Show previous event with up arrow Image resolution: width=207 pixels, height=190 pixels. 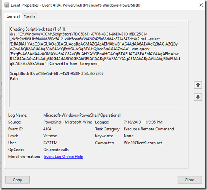[198, 85]
